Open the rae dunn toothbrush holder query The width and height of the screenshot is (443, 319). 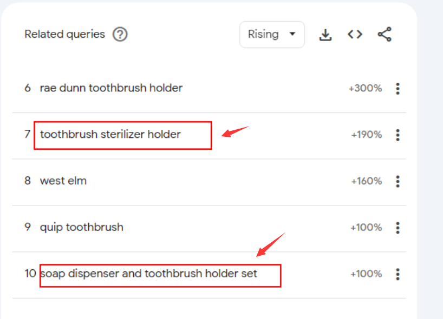(x=111, y=88)
